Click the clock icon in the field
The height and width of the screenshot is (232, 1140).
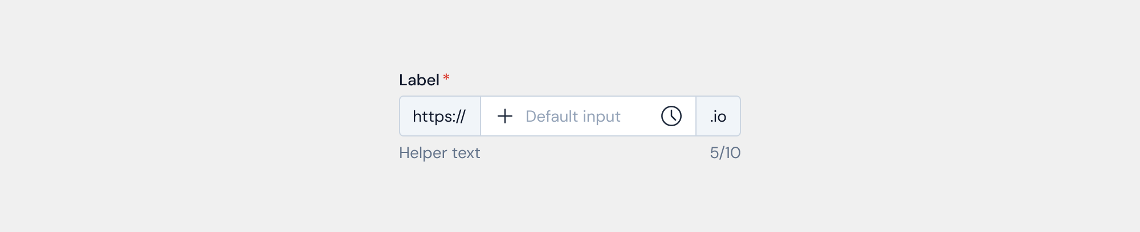click(671, 117)
